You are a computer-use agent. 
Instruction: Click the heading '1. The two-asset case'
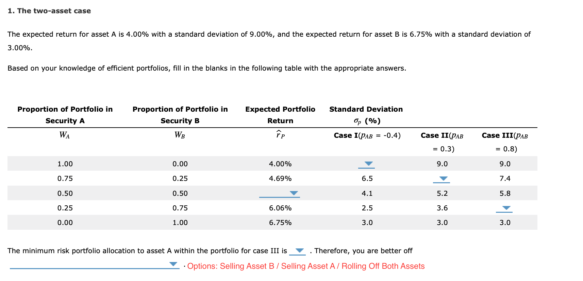(49, 11)
